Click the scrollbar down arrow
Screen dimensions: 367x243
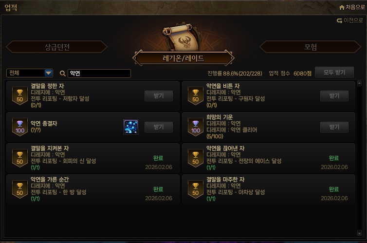point(360,233)
